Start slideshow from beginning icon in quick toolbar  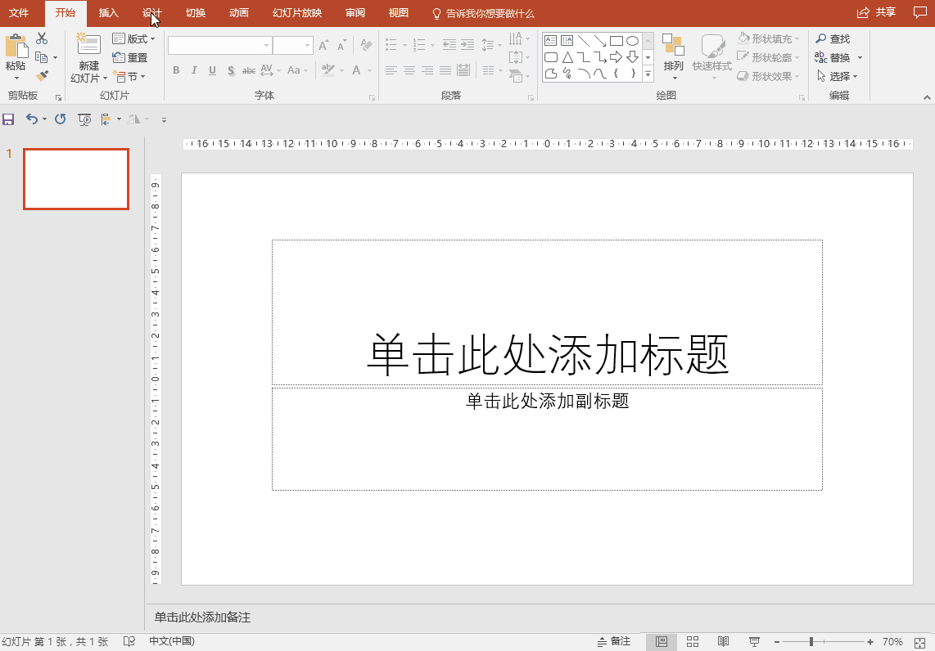[84, 119]
